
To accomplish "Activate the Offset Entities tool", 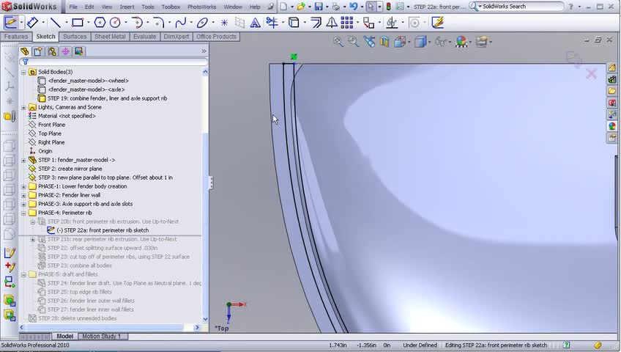I will pos(316,23).
